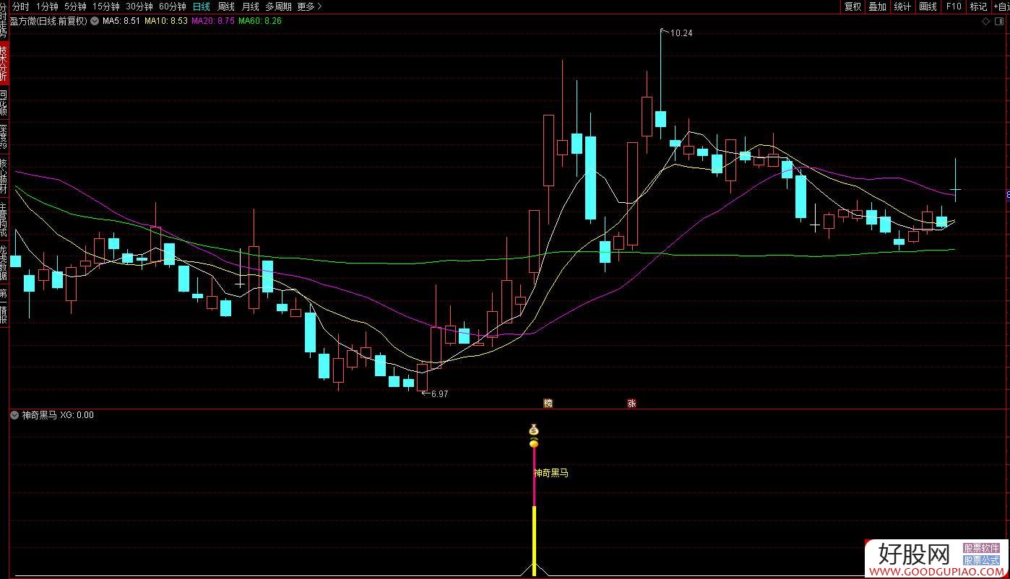Switch to the 60分钟 period tab
This screenshot has height=579, width=1010.
click(x=172, y=6)
